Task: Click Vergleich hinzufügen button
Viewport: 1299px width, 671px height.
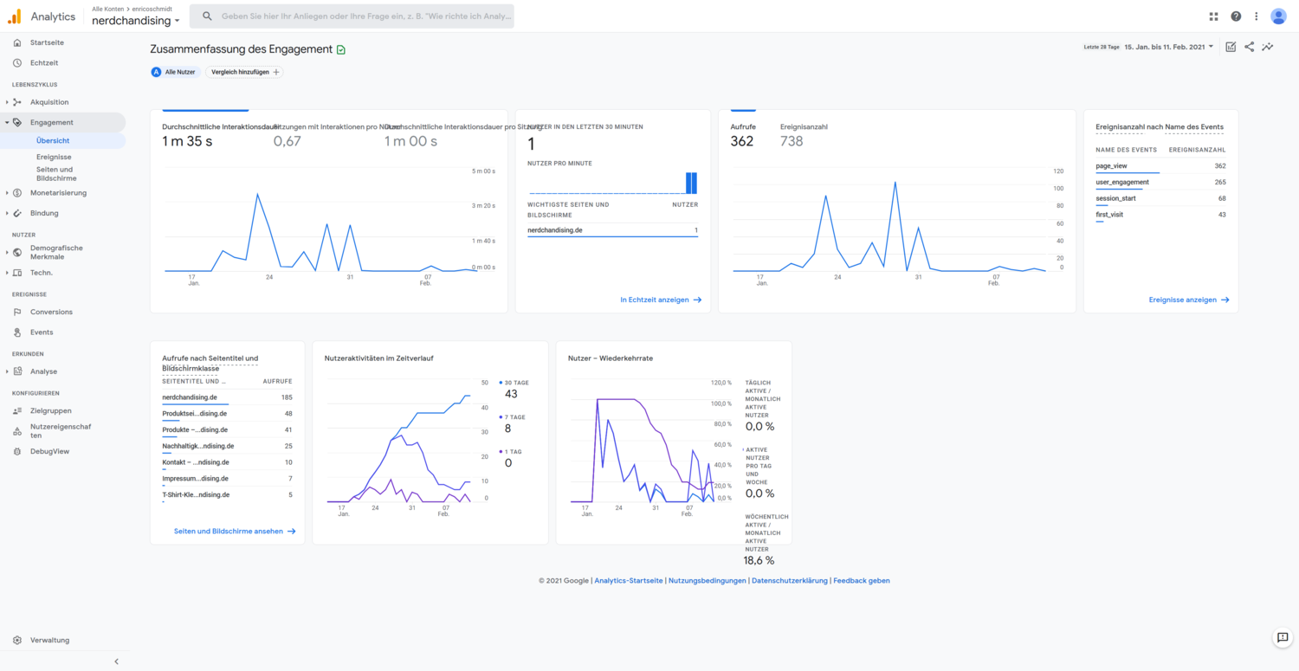Action: 245,72
